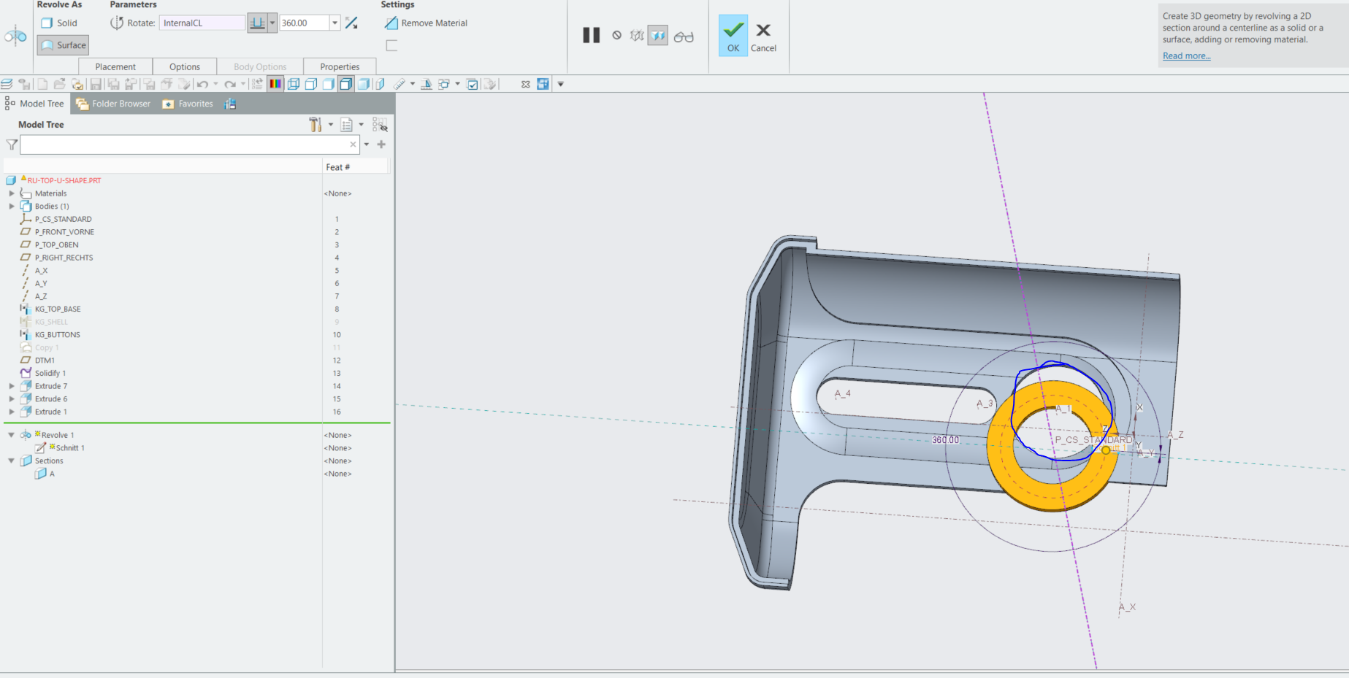The image size is (1349, 678).
Task: Collapse the Revolve 1 tree node
Action: pos(11,434)
